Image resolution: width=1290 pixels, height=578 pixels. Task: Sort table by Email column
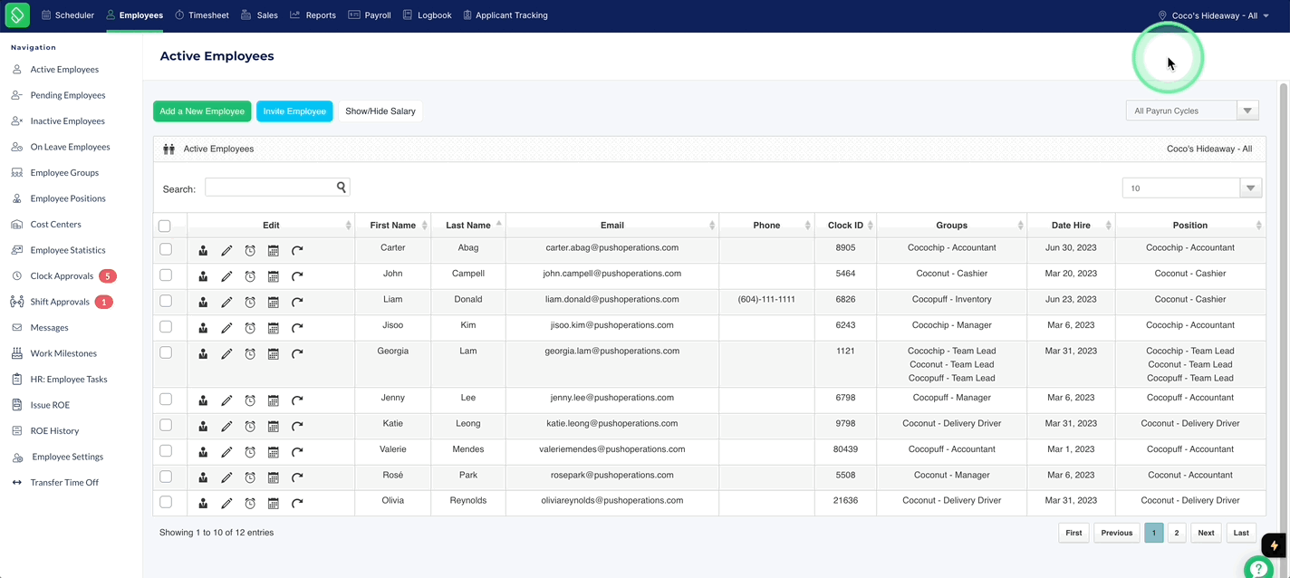(612, 225)
